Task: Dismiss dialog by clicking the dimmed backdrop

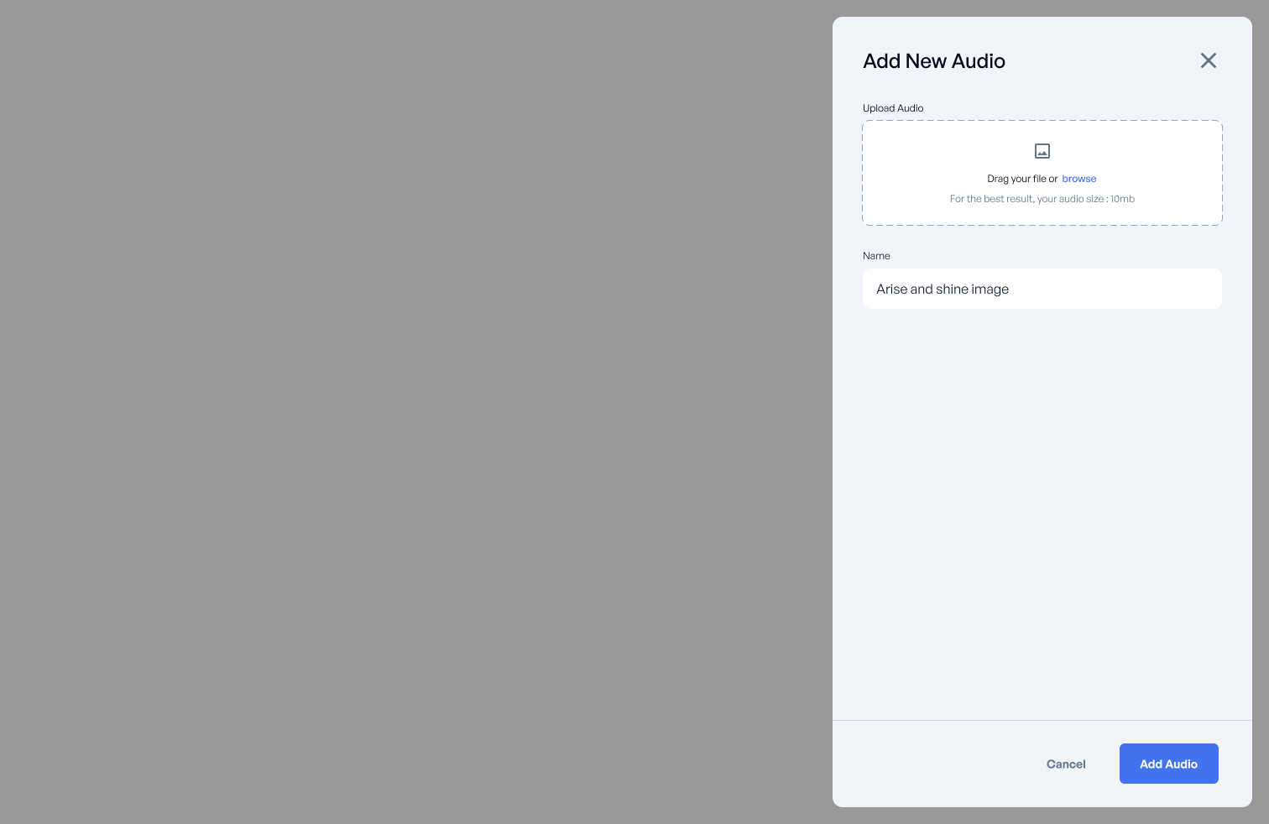Action: (x=415, y=411)
